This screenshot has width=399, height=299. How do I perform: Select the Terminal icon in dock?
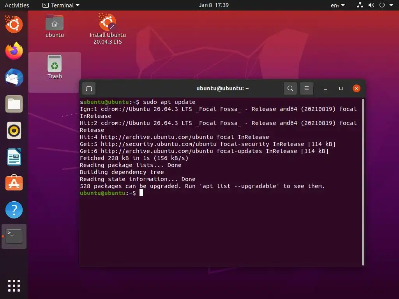pyautogui.click(x=14, y=236)
